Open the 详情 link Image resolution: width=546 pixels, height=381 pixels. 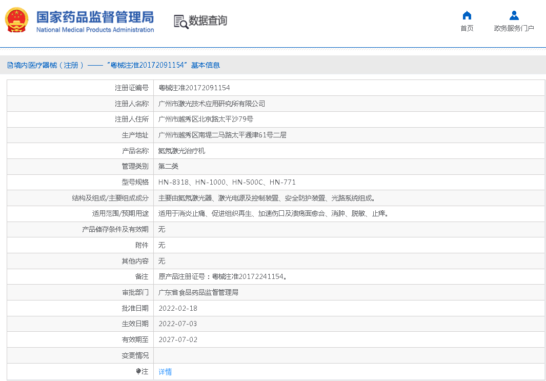click(x=165, y=372)
